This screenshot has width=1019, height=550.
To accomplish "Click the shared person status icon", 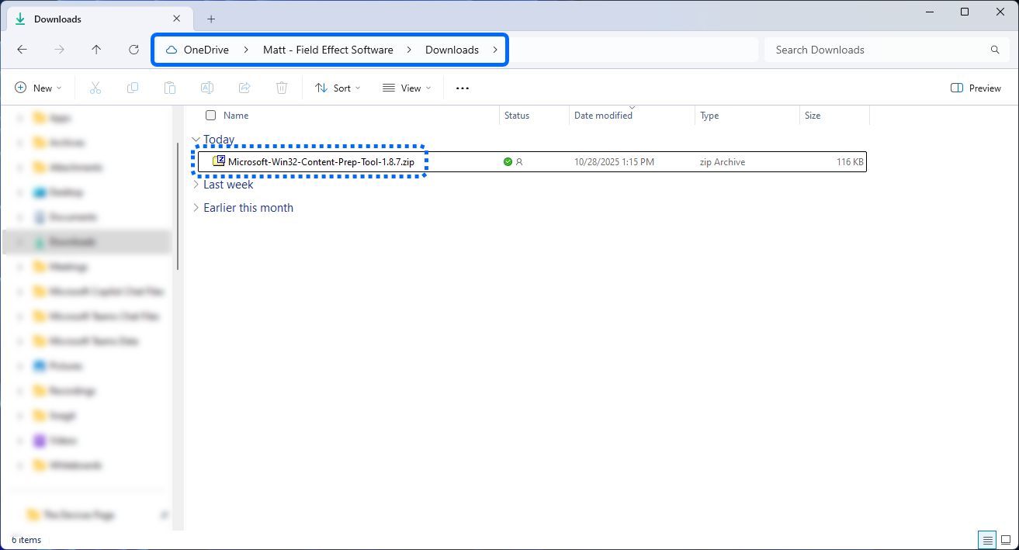I will click(519, 162).
